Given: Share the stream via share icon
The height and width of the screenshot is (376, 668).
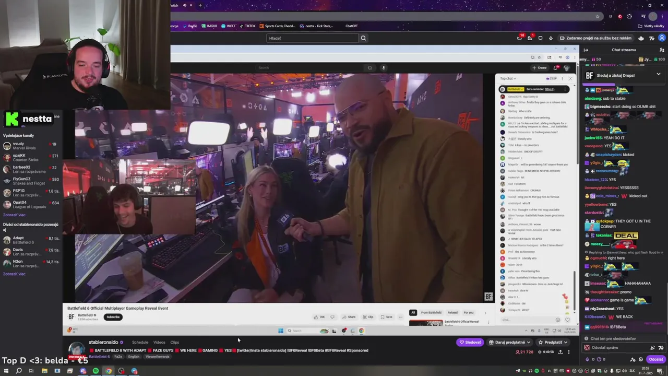Looking at the screenshot, I should (560, 352).
